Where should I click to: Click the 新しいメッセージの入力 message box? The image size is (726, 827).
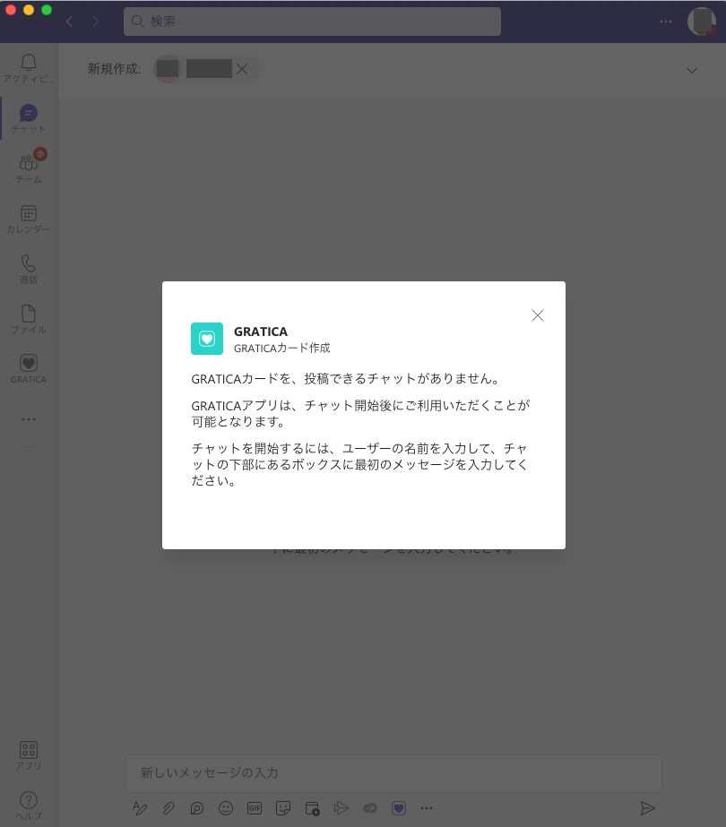coord(393,772)
